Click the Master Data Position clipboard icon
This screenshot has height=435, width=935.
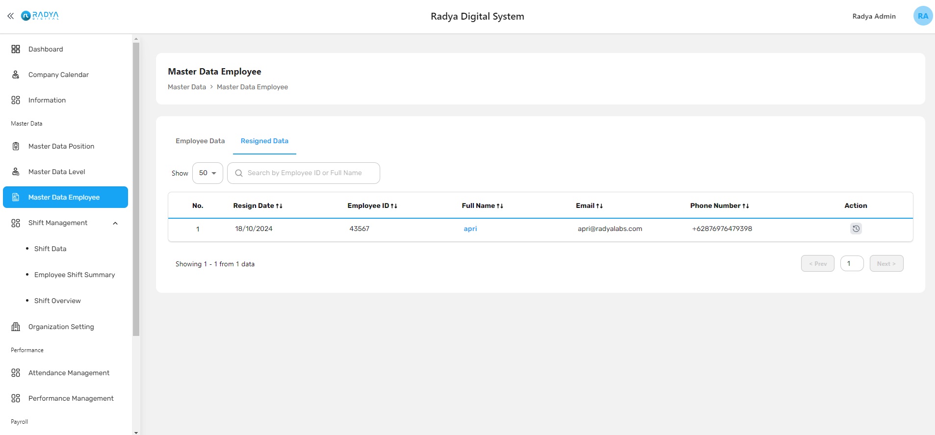click(16, 146)
